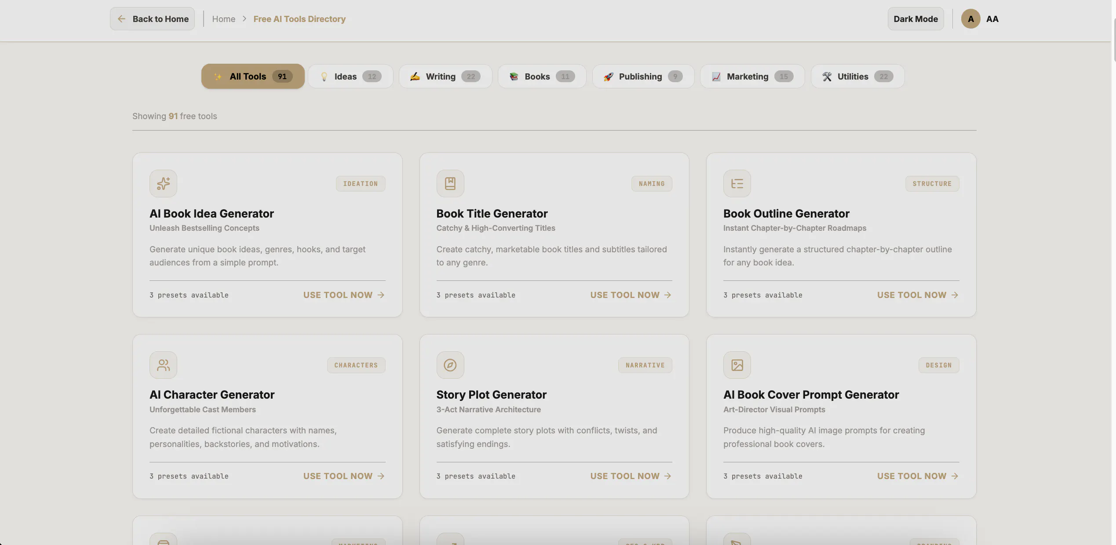Select the All Tools tab
Image resolution: width=1116 pixels, height=545 pixels.
pos(253,76)
